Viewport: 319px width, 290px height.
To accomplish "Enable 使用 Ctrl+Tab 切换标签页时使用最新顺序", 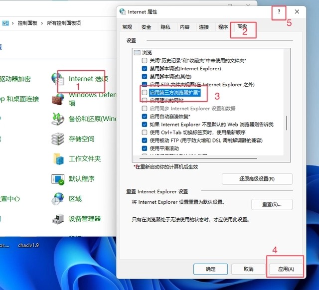I will [145, 133].
